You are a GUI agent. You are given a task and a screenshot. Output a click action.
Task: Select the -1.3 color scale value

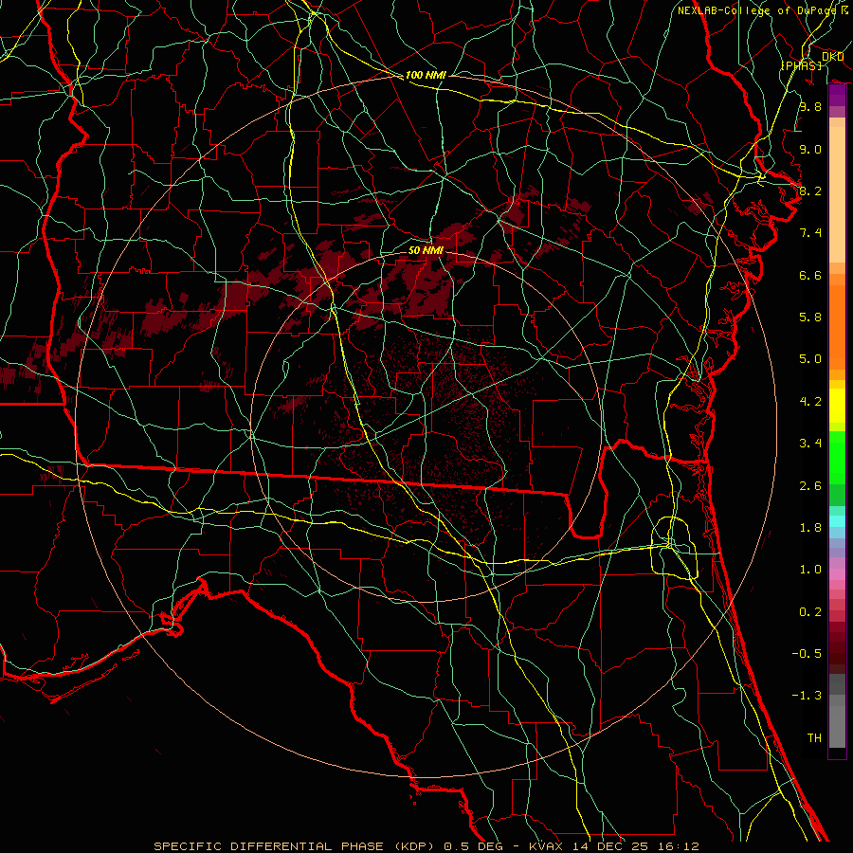pos(807,696)
